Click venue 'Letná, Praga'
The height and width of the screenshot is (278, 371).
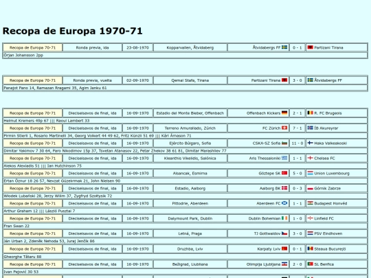pyautogui.click(x=190, y=233)
